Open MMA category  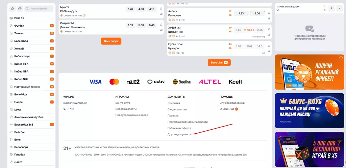click(x=31, y=110)
